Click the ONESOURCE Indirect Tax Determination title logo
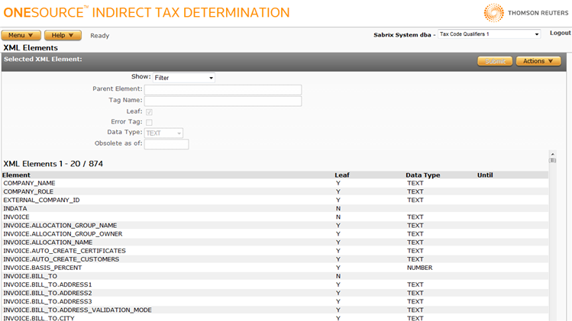This screenshot has height=321, width=572. pyautogui.click(x=145, y=12)
